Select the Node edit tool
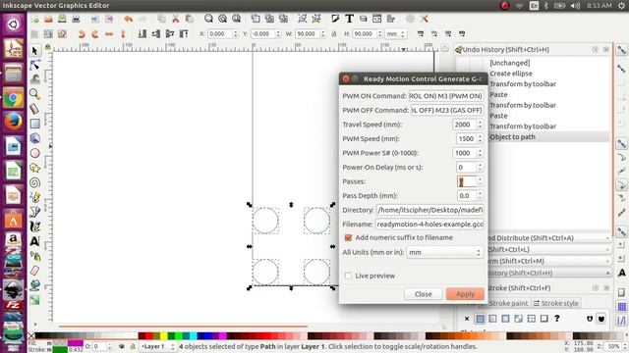Image resolution: width=629 pixels, height=353 pixels. (x=35, y=65)
